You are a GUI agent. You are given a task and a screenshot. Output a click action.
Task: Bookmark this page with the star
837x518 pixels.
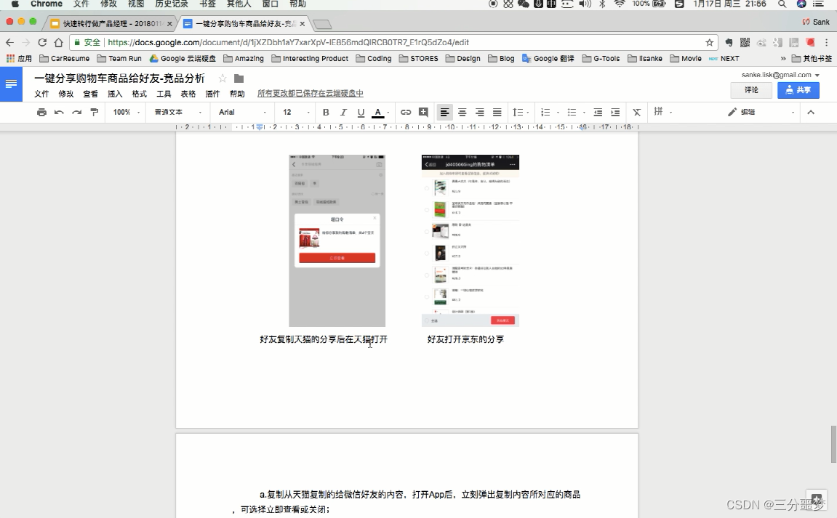(710, 43)
